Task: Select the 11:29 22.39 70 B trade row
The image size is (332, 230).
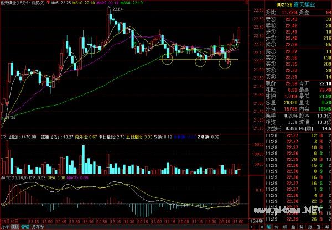Action: tap(298, 159)
